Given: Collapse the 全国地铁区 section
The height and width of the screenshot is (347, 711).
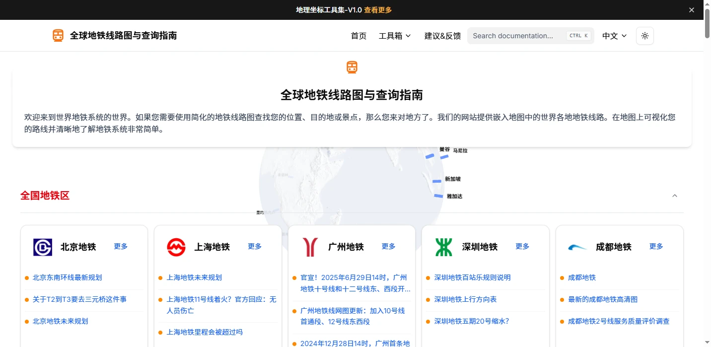Looking at the screenshot, I should pyautogui.click(x=674, y=196).
